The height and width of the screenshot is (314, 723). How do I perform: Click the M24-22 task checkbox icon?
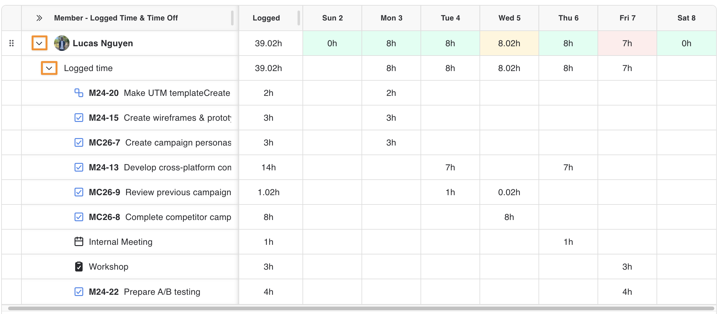(79, 292)
